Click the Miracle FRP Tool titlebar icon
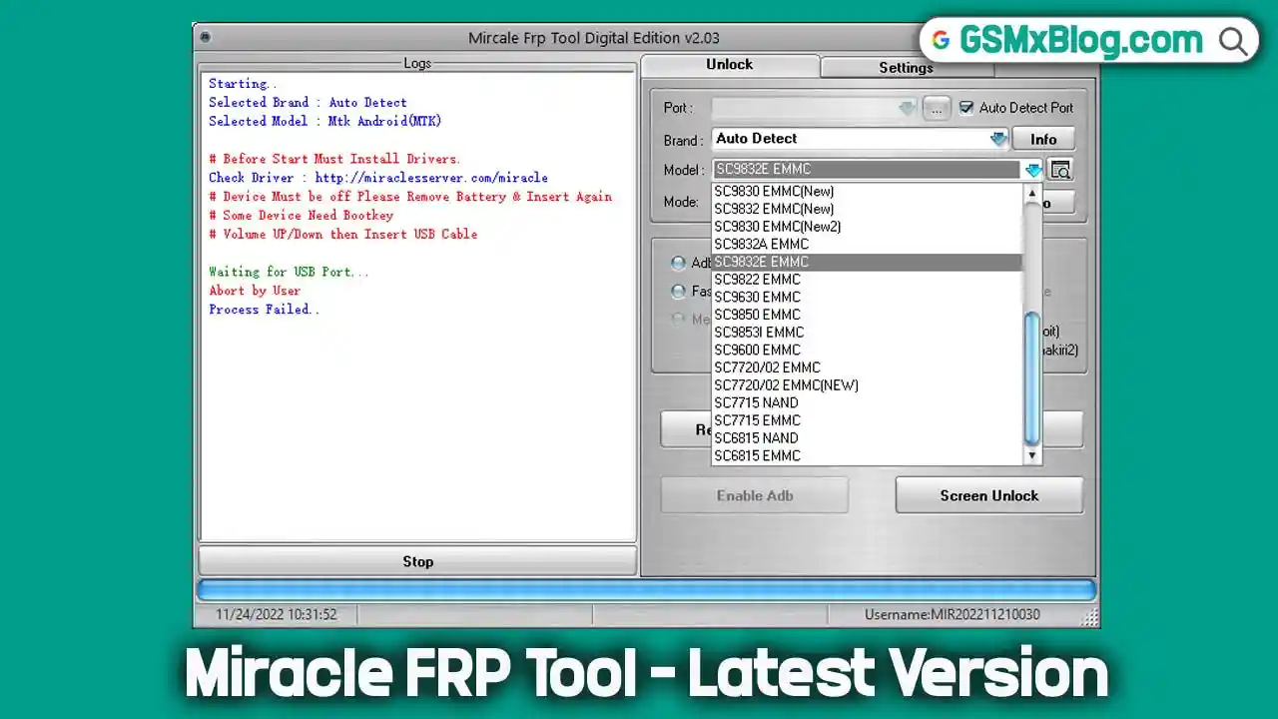Screen dimensions: 1278x719 tap(205, 36)
